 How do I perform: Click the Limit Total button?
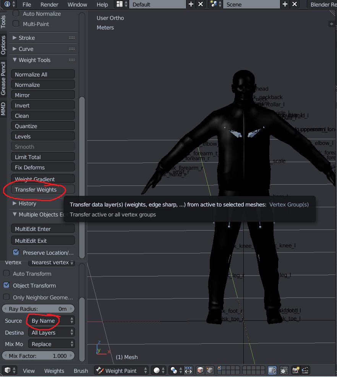43,157
